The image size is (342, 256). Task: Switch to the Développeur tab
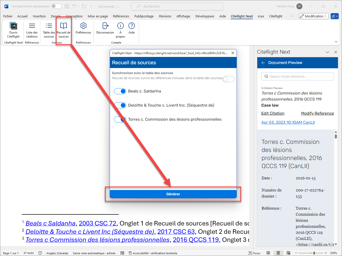coord(205,16)
